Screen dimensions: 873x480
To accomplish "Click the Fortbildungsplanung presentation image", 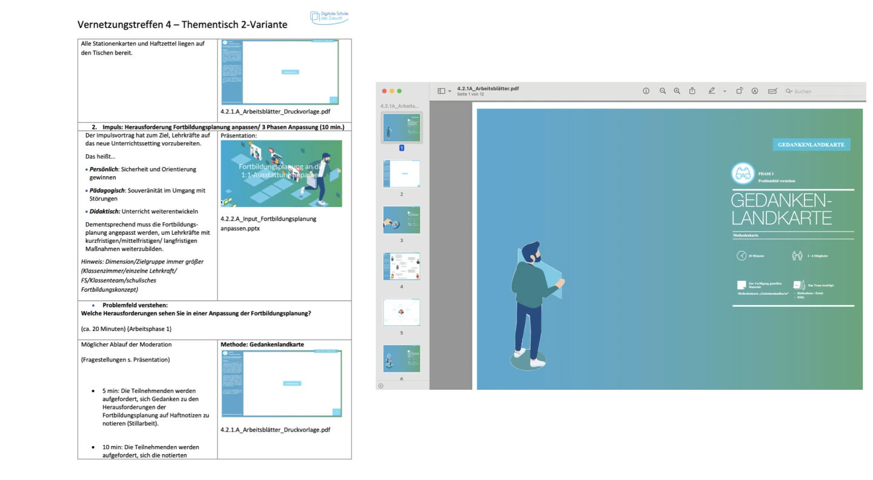I will pyautogui.click(x=281, y=174).
